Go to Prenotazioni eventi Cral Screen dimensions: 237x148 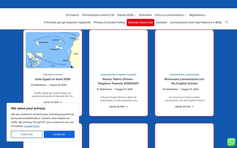pos(98,15)
